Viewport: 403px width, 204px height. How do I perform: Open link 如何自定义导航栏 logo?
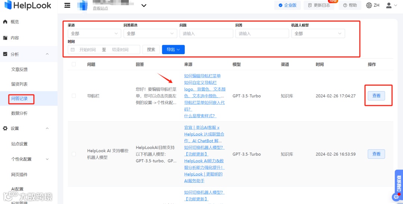(205, 89)
